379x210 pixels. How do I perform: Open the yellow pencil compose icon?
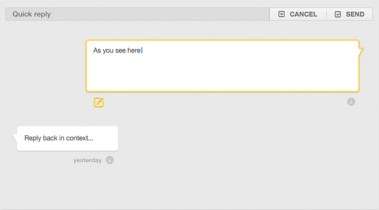point(99,103)
